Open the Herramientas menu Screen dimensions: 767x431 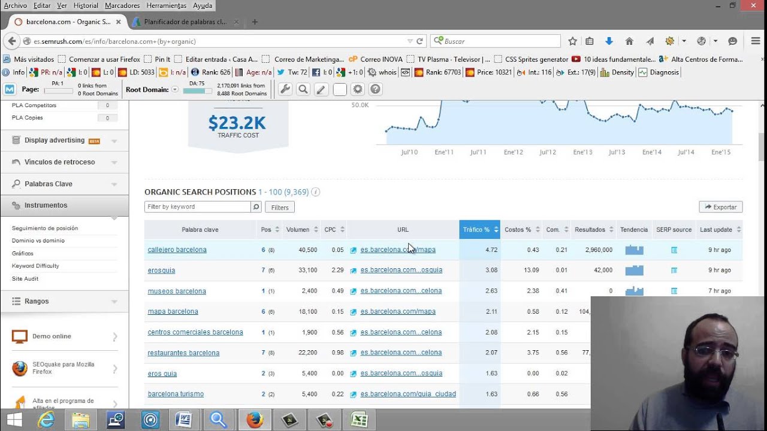tap(167, 5)
